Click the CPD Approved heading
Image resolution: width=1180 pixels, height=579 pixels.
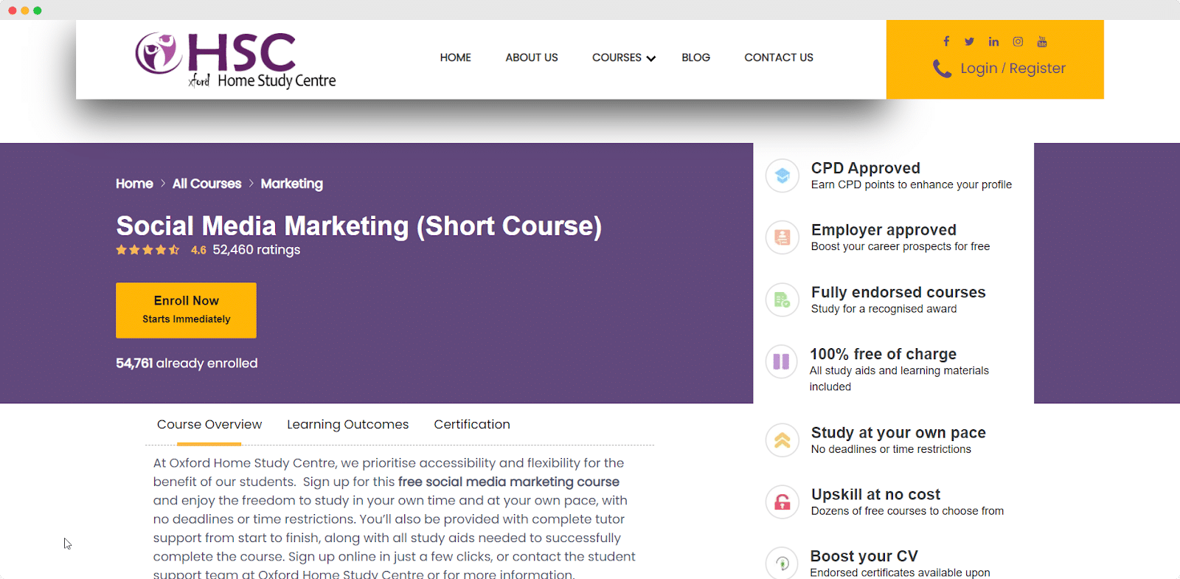pos(866,168)
